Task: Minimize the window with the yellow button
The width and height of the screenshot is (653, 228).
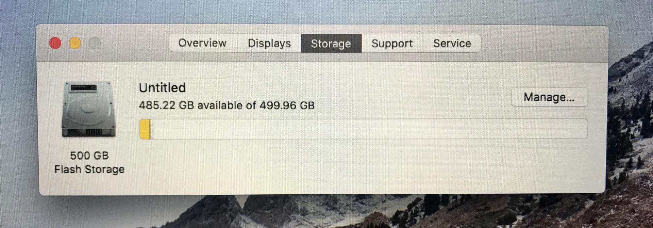Action: [75, 43]
